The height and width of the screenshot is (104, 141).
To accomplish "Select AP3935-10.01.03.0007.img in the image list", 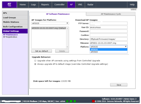I will 49,28.
